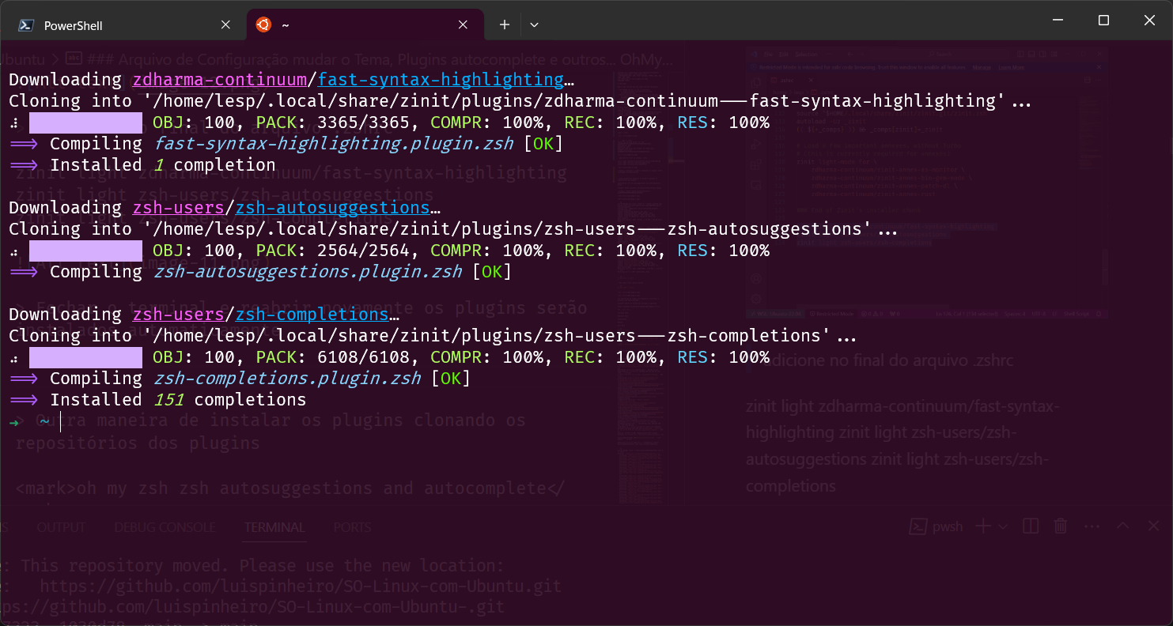Close the Ubuntu ~ tab

(463, 25)
